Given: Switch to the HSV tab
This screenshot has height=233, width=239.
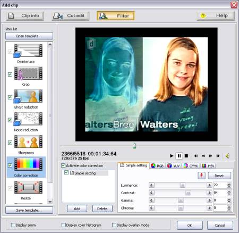Looking at the screenshot, I should coord(208,166).
